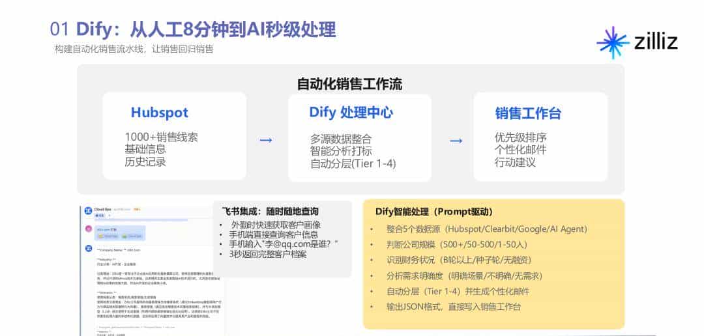Click the "zilliz" wordmark text
Screen dimensions: 704x336
(656, 41)
